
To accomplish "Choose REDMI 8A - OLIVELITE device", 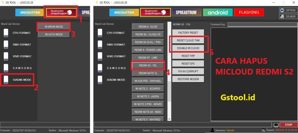I will [148, 35].
